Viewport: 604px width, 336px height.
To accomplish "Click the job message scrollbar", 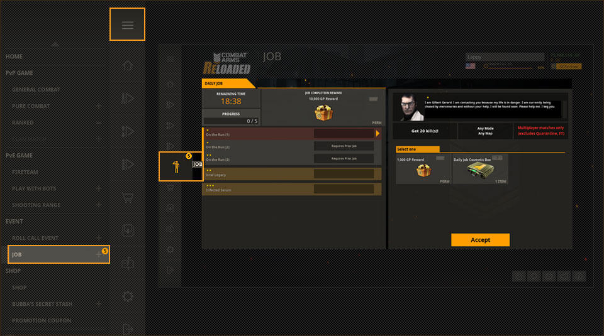I will [564, 109].
